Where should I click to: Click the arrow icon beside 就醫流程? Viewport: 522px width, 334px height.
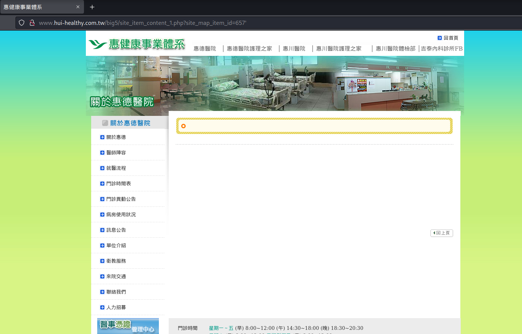pos(102,168)
